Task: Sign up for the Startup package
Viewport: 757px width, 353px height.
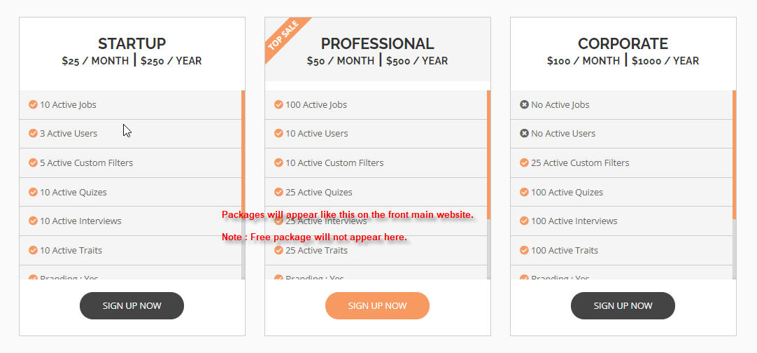Action: pos(132,305)
